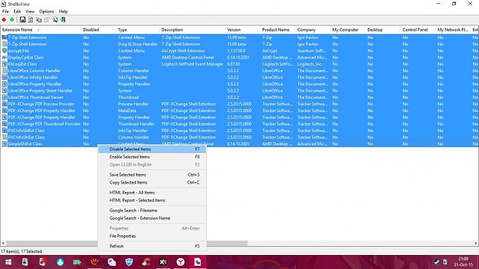Open the Yandex browser taskbar icon
This screenshot has width=479, height=269.
coord(181,262)
